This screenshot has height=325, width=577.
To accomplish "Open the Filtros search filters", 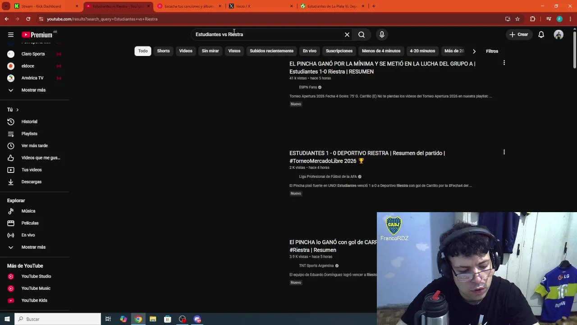I will click(492, 51).
